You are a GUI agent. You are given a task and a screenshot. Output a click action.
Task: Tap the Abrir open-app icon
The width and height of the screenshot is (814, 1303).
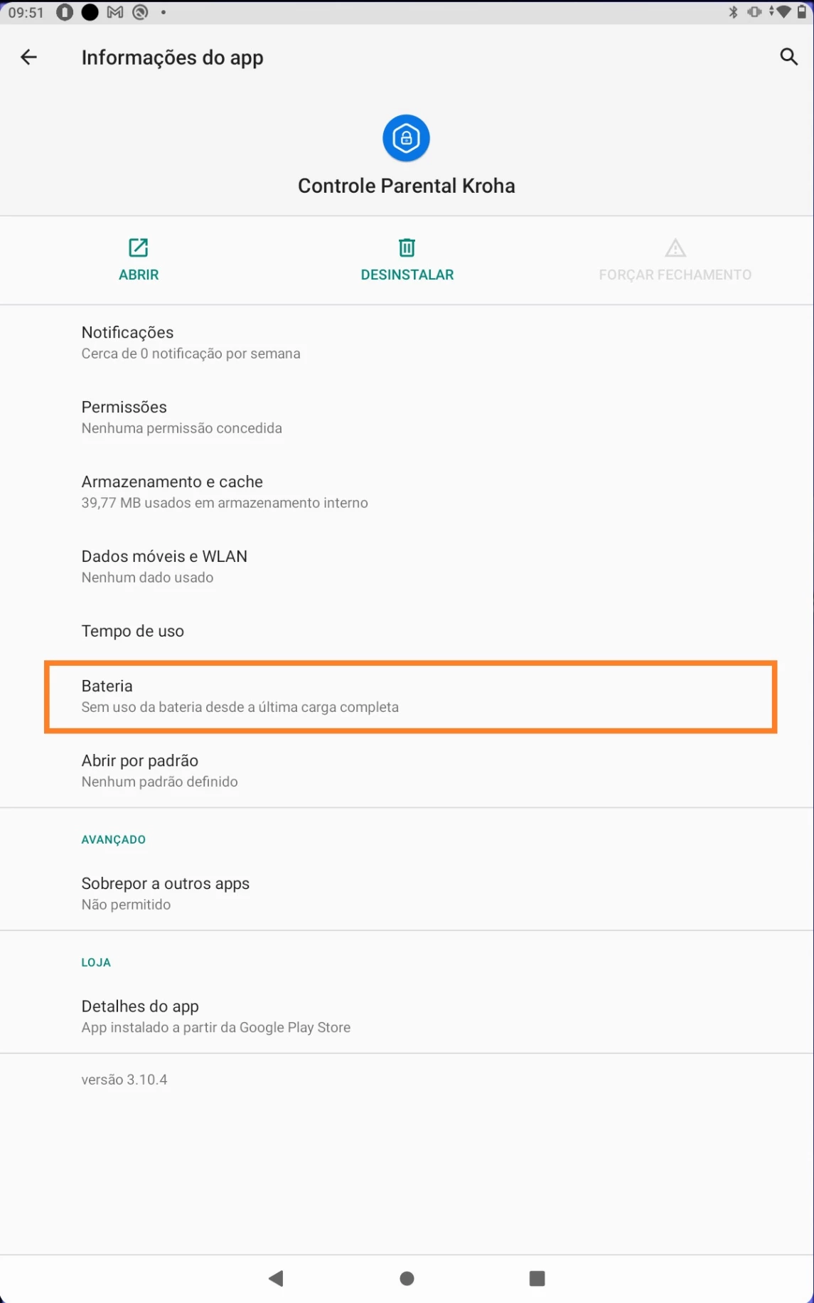(138, 248)
